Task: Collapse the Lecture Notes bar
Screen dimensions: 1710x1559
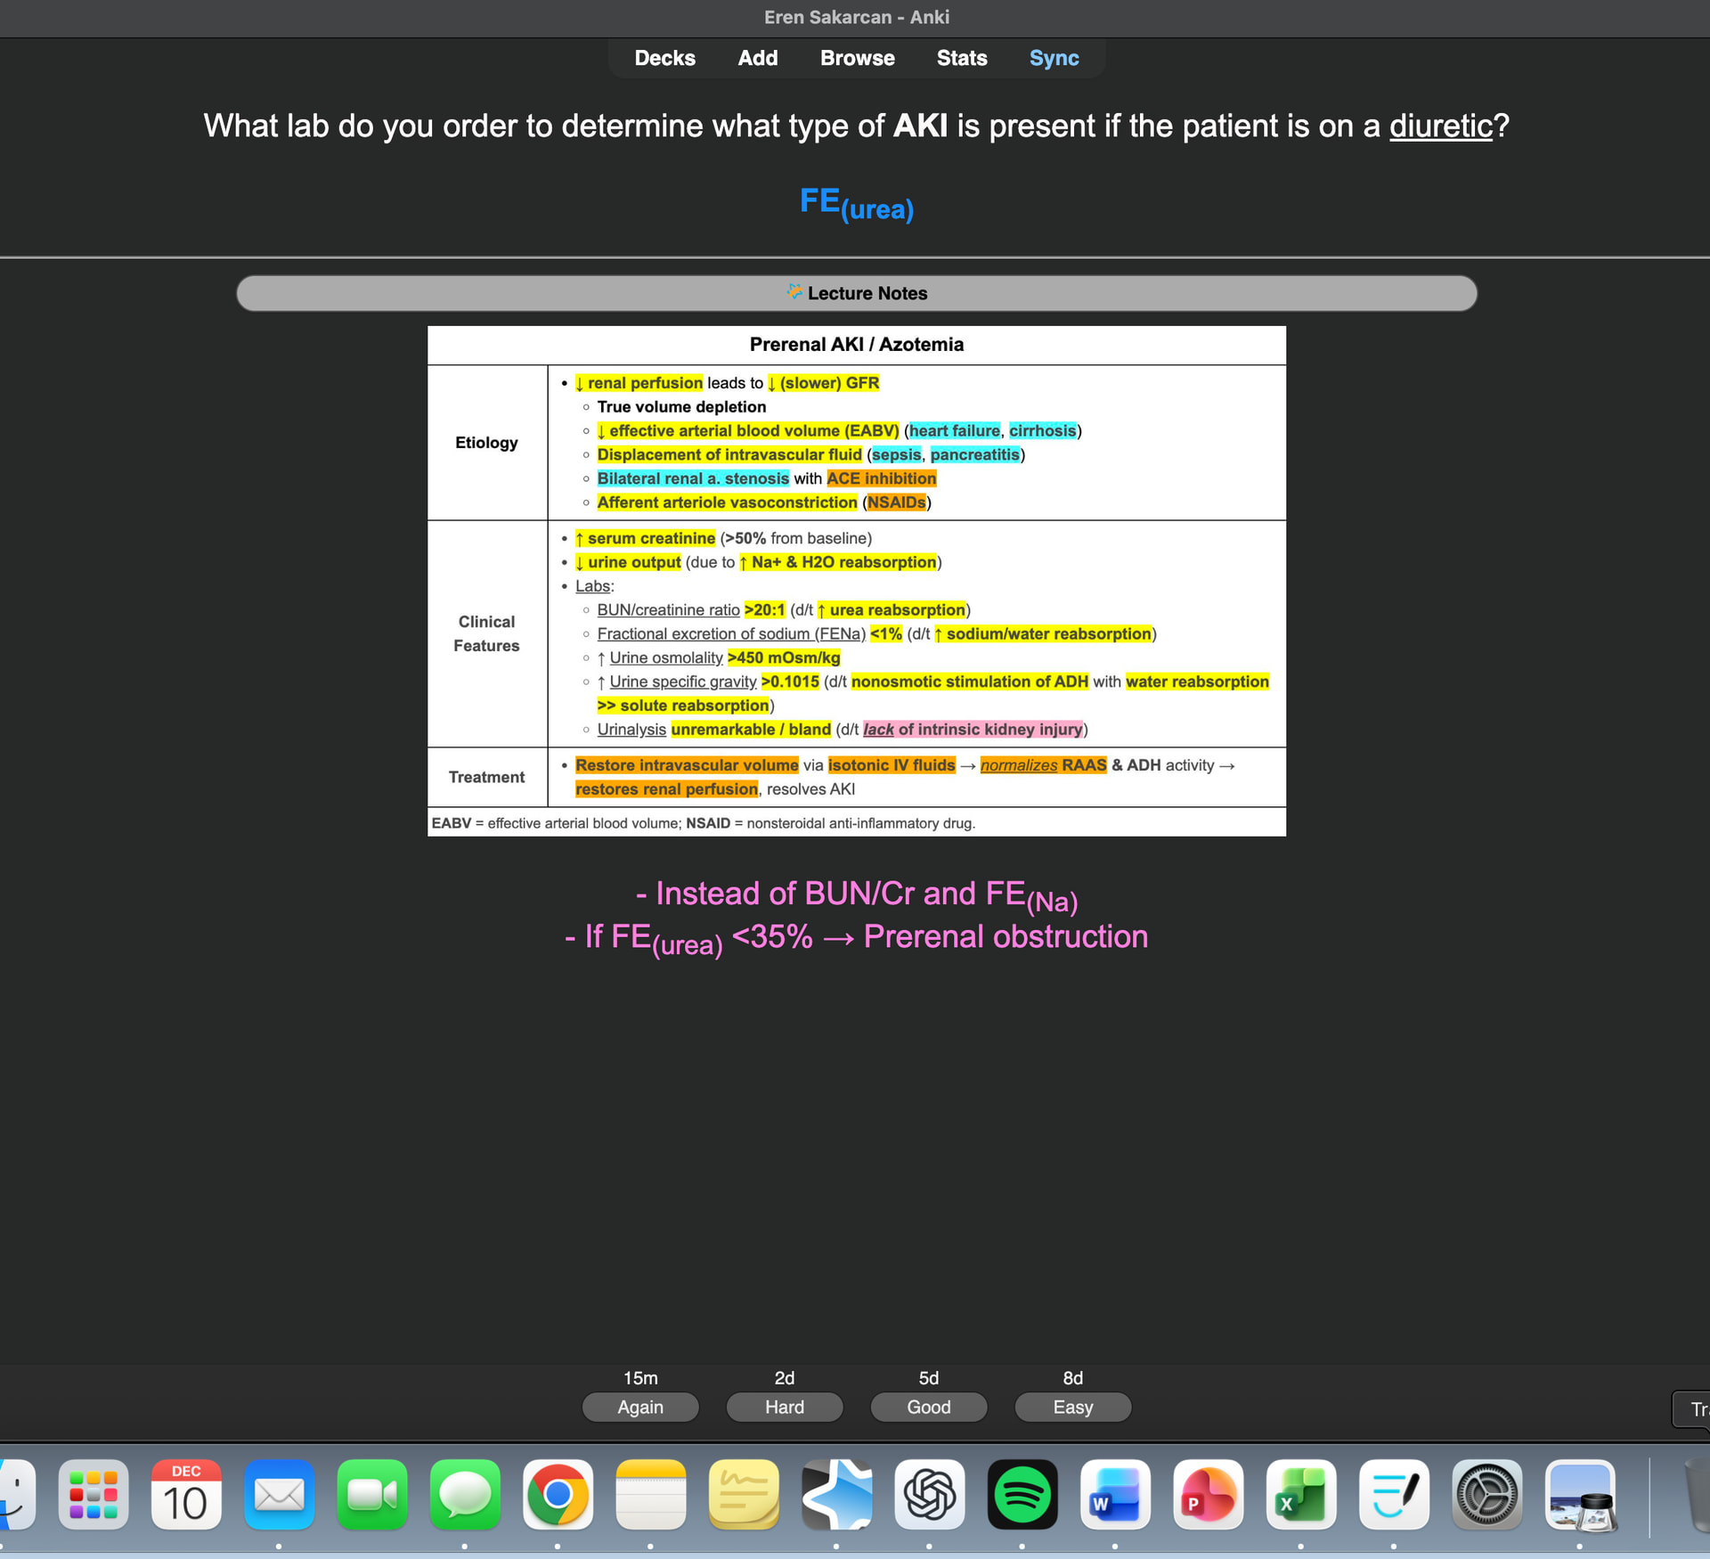Action: 856,293
